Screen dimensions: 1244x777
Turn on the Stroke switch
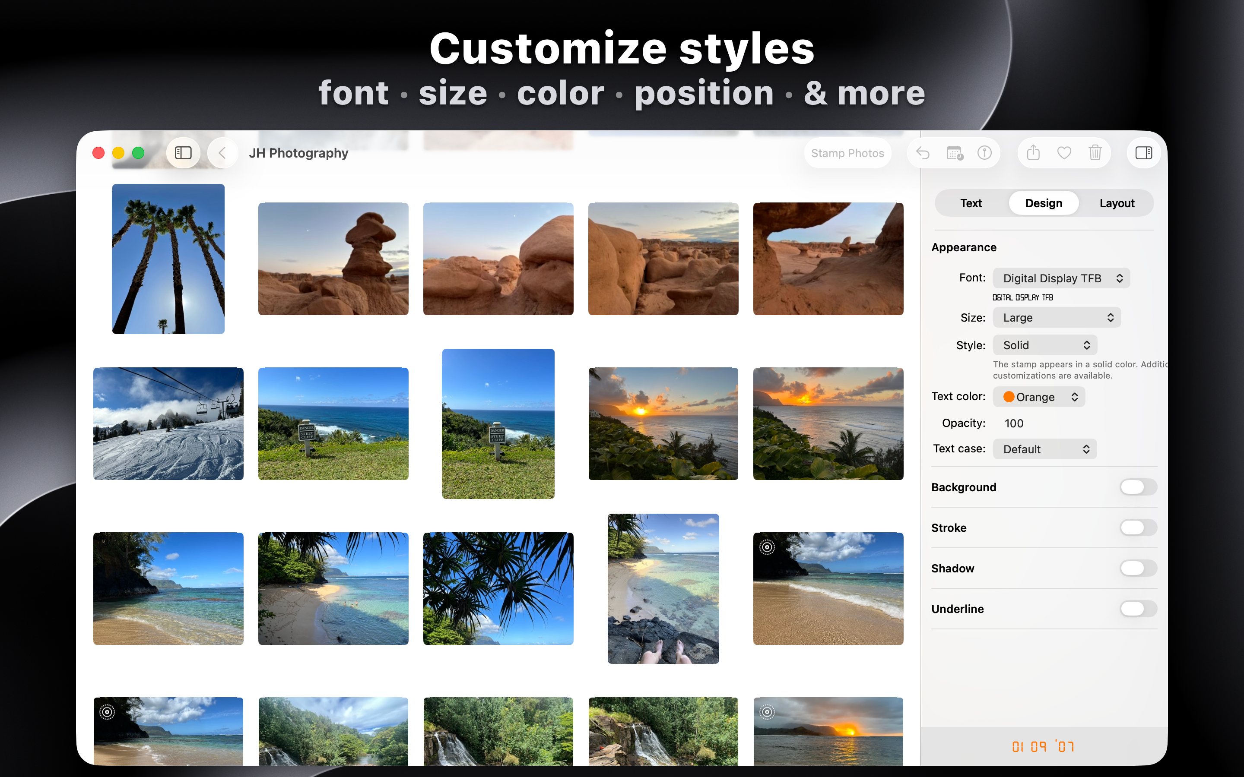click(x=1138, y=528)
